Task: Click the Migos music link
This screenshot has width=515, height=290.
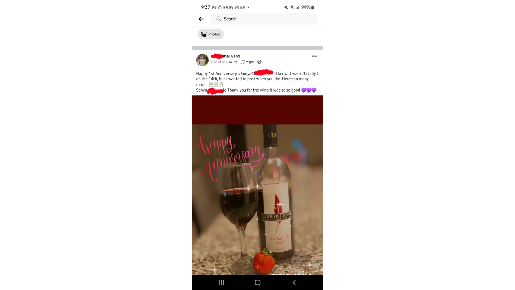Action: click(250, 62)
